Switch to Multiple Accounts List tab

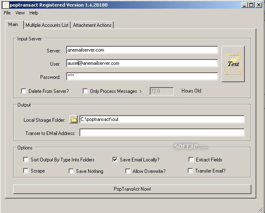47,25
